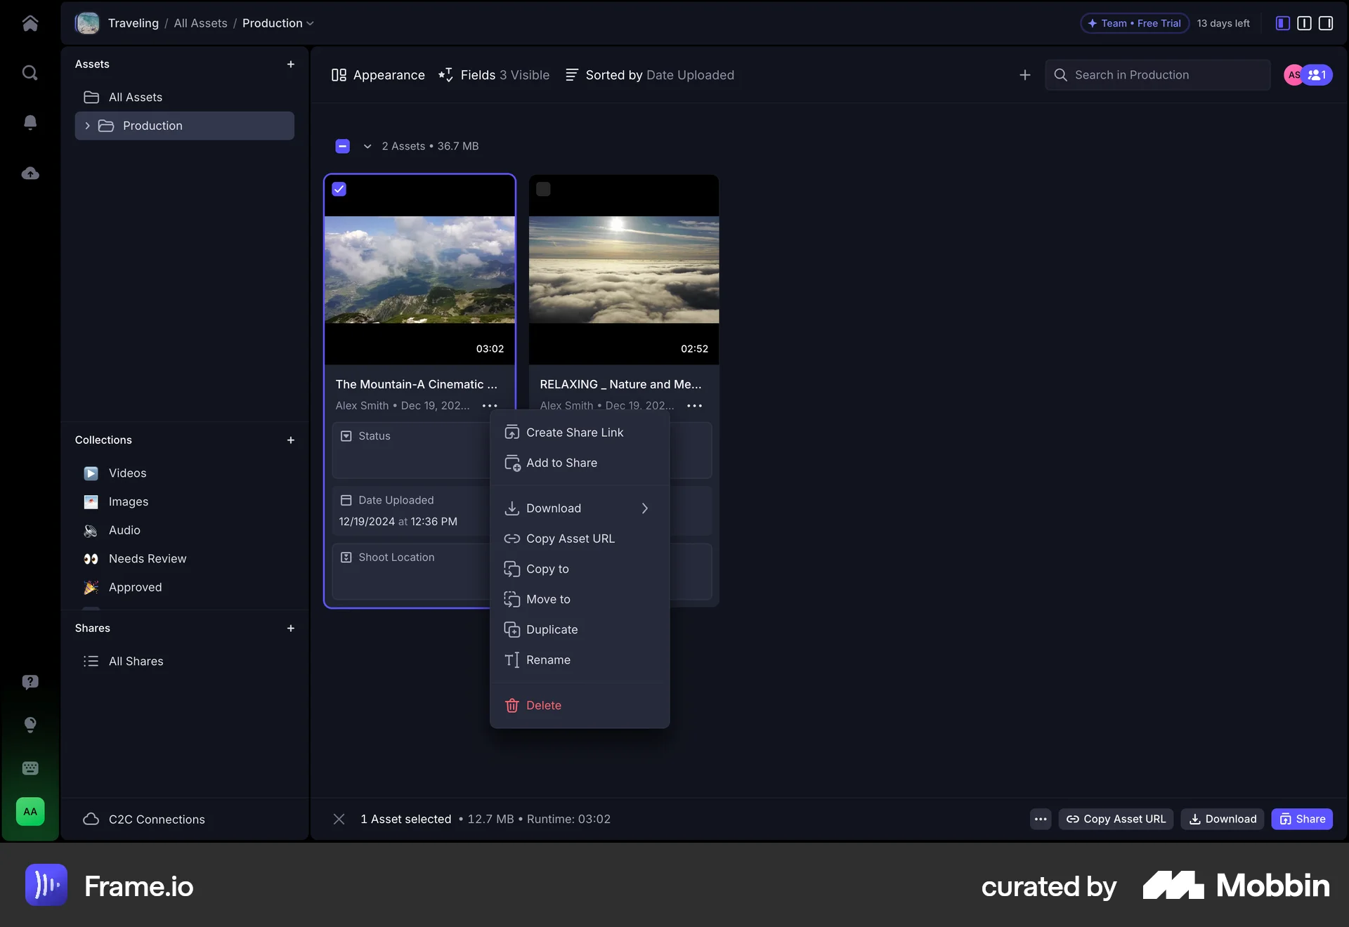
Task: Choose Delete from the context menu
Action: 543,705
